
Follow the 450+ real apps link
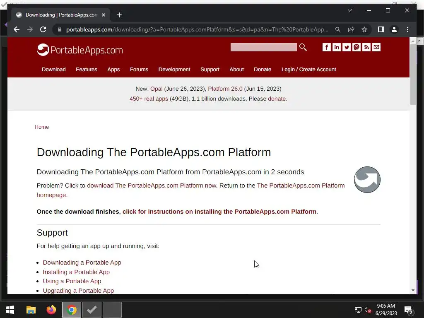coord(149,99)
